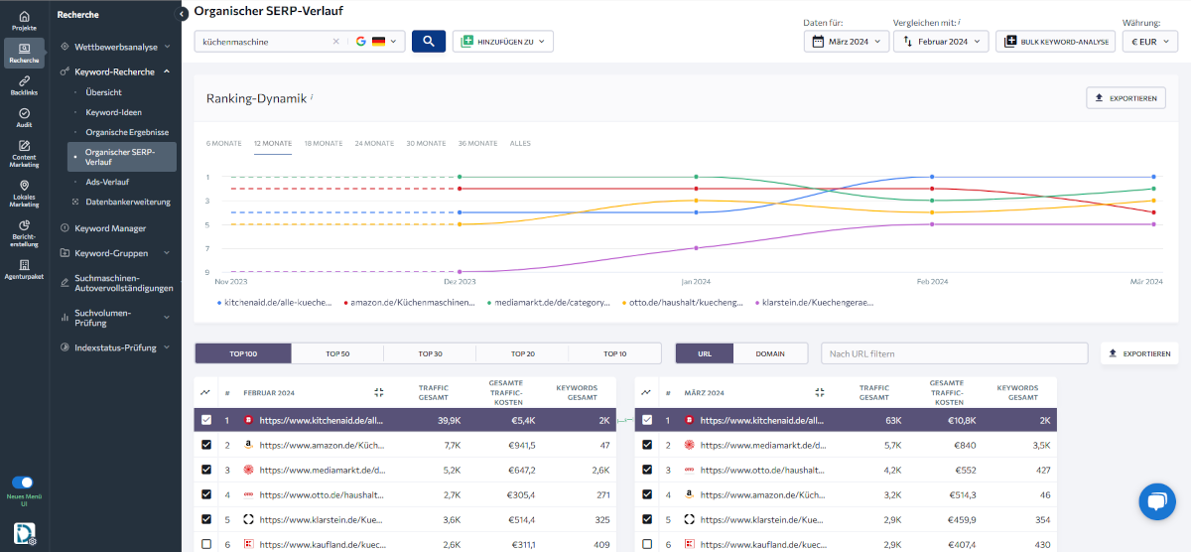
Task: Uncheck März row 2 mediamarkt checkbox
Action: tap(647, 445)
